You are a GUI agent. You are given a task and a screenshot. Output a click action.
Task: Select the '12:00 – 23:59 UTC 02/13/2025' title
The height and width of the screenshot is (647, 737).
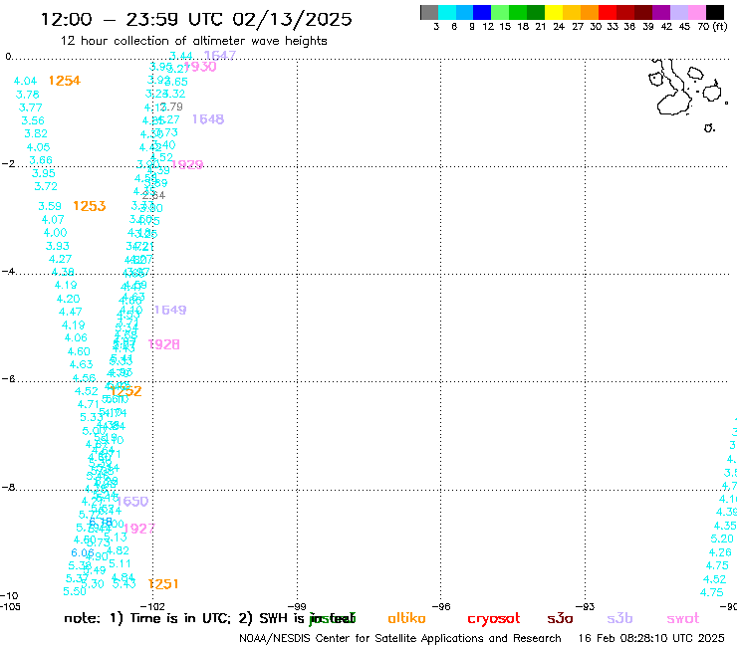point(196,19)
